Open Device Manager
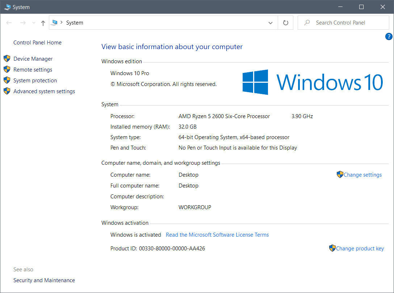The image size is (394, 293). 33,59
